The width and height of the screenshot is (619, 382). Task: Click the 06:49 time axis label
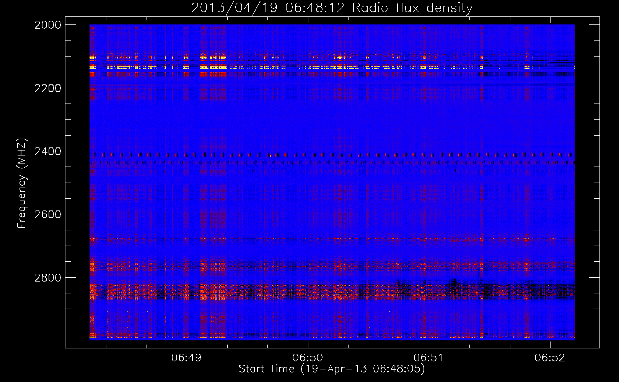[187, 358]
